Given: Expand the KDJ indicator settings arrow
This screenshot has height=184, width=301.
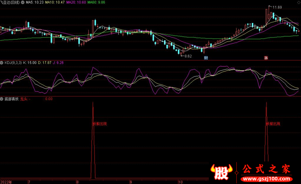Looking at the screenshot, I should (2, 62).
